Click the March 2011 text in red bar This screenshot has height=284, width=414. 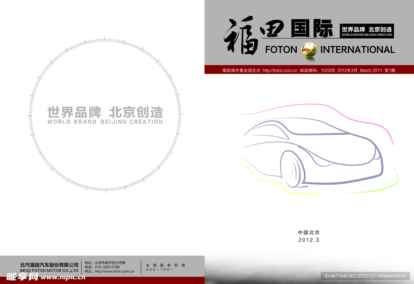point(371,70)
